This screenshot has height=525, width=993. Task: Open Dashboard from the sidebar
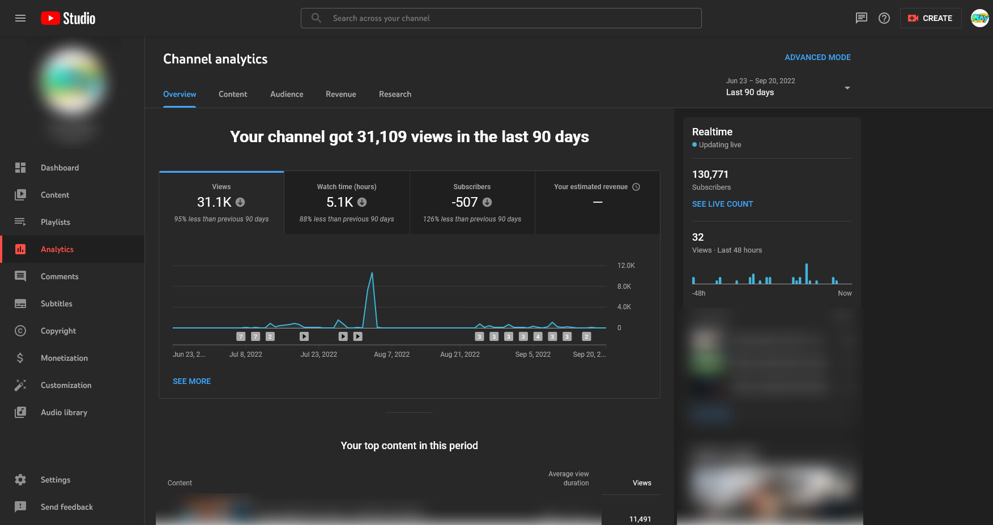point(59,168)
